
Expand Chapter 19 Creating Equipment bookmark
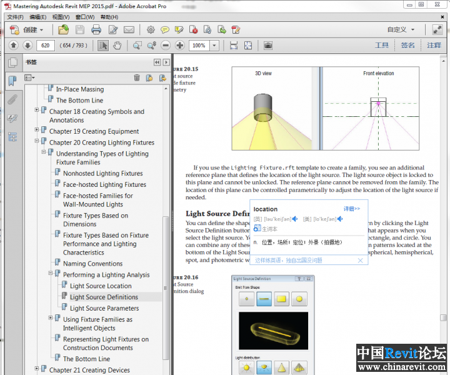click(x=37, y=129)
